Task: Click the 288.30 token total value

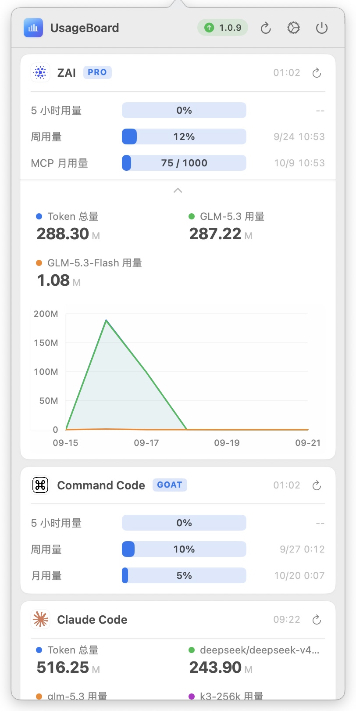Action: [63, 234]
